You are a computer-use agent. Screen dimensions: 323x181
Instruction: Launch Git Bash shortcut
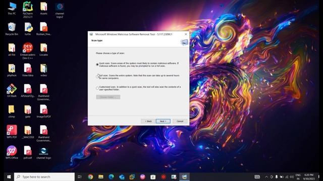[12, 90]
